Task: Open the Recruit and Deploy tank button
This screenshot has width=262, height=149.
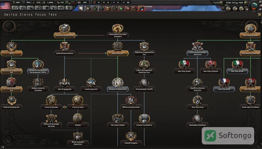Action: (61, 8)
